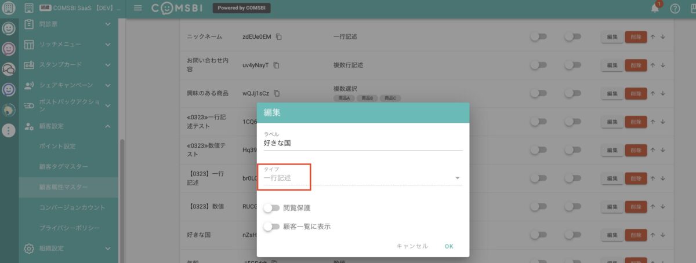This screenshot has width=696, height=263.
Task: Move the お問い合わせ内容 row up with arrow
Action: [652, 65]
